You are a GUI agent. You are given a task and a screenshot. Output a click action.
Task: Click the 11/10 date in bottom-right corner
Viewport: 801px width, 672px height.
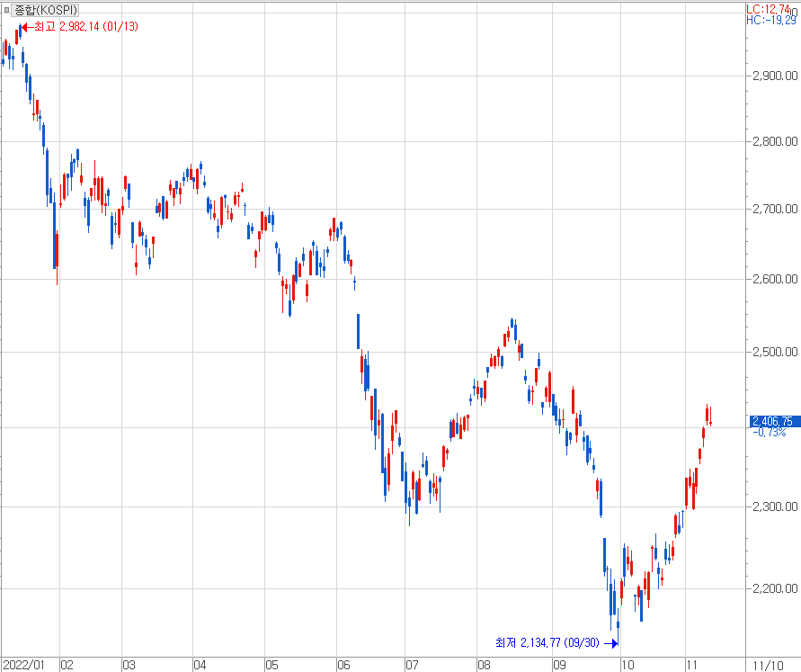click(x=766, y=665)
